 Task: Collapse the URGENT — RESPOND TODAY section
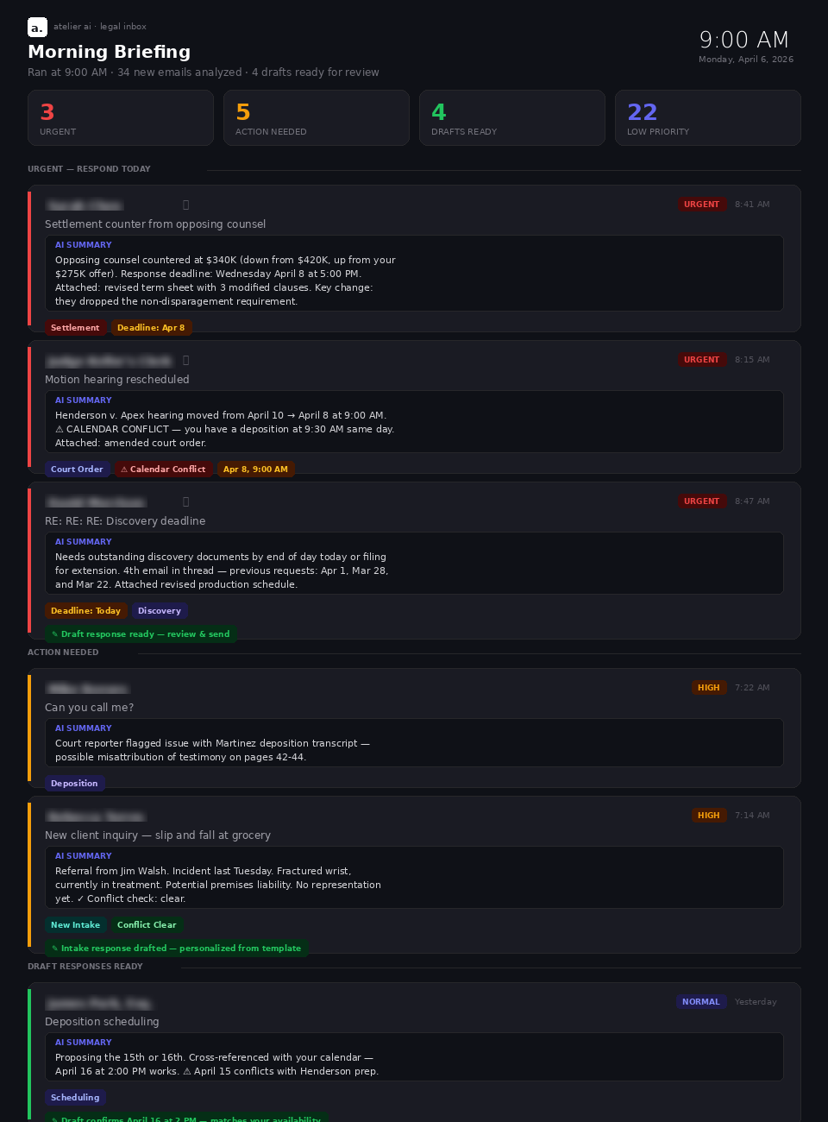[89, 168]
